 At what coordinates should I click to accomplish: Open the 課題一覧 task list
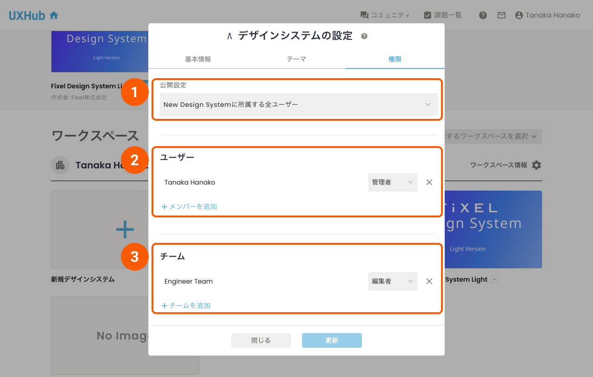click(x=443, y=14)
